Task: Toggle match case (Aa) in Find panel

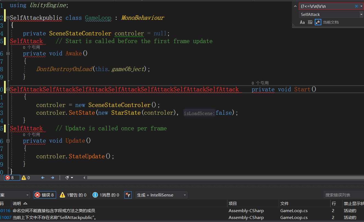Action: coord(302,22)
